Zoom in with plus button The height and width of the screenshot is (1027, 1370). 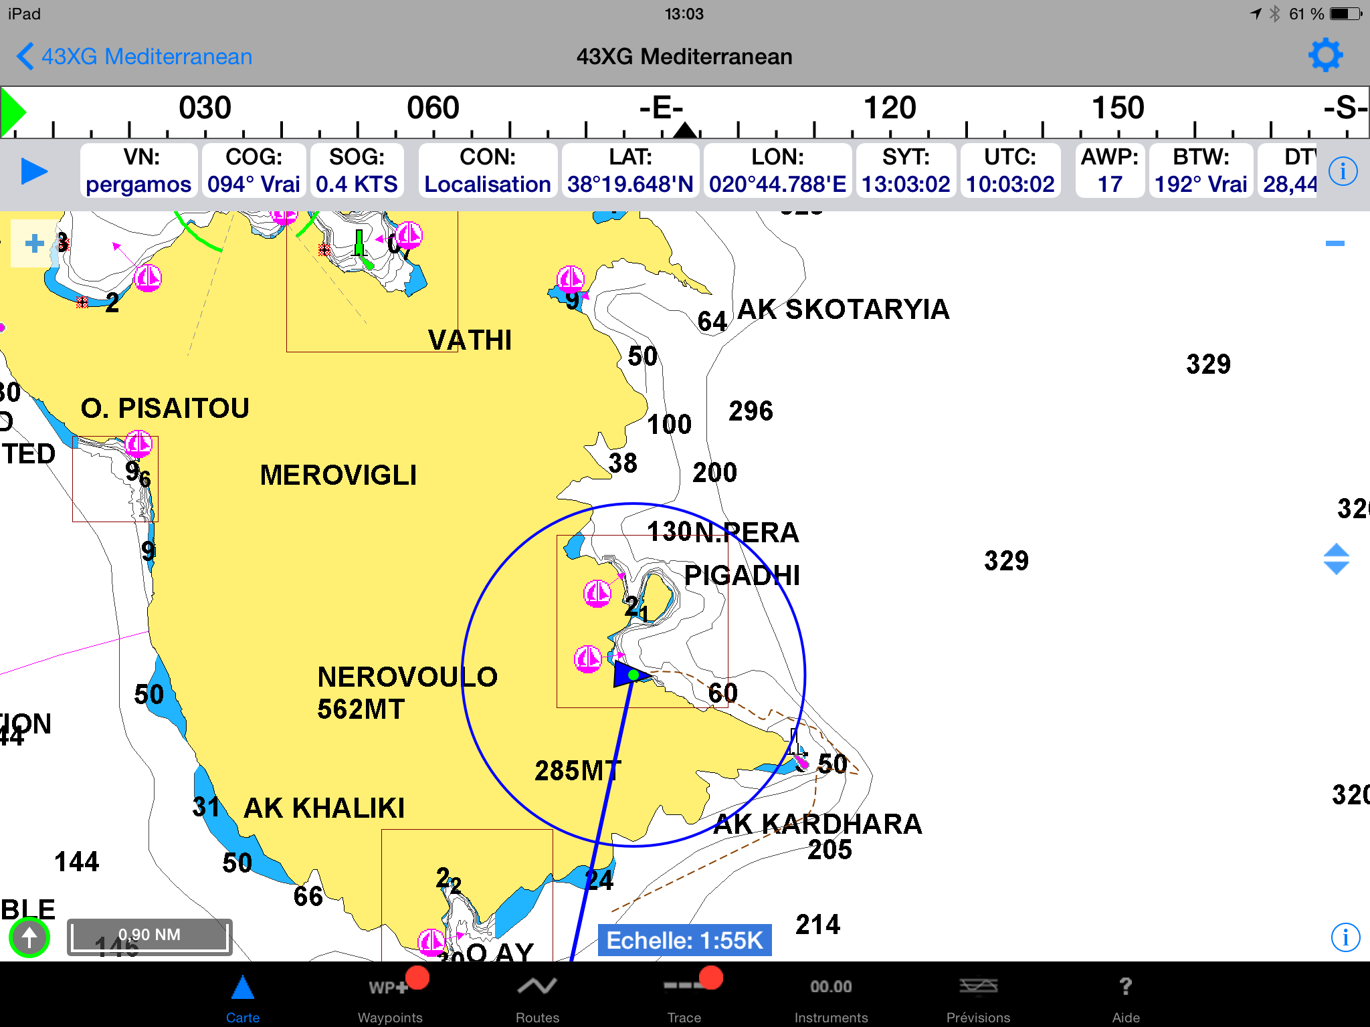click(33, 243)
